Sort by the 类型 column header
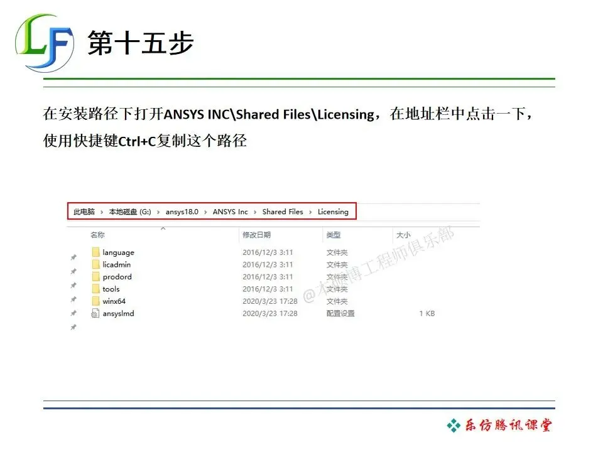The image size is (603, 452). [334, 235]
